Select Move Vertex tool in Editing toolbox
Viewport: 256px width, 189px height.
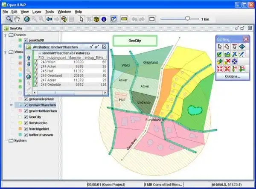click(x=234, y=61)
